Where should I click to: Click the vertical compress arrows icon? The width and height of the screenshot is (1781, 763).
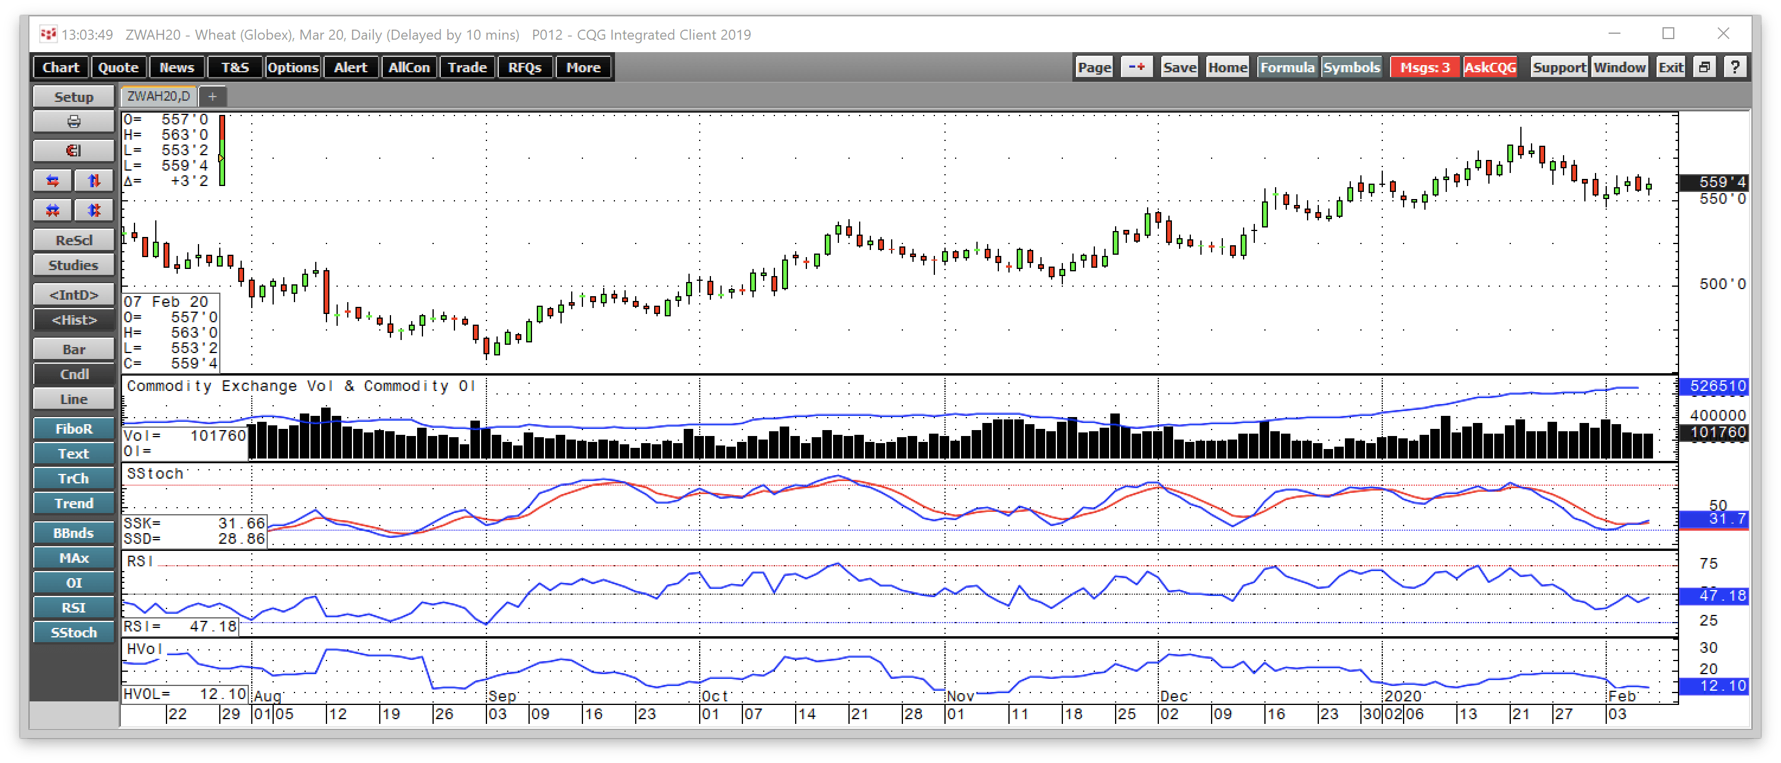(x=94, y=210)
